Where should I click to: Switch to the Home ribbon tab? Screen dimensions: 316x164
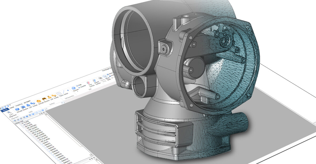tap(12, 107)
